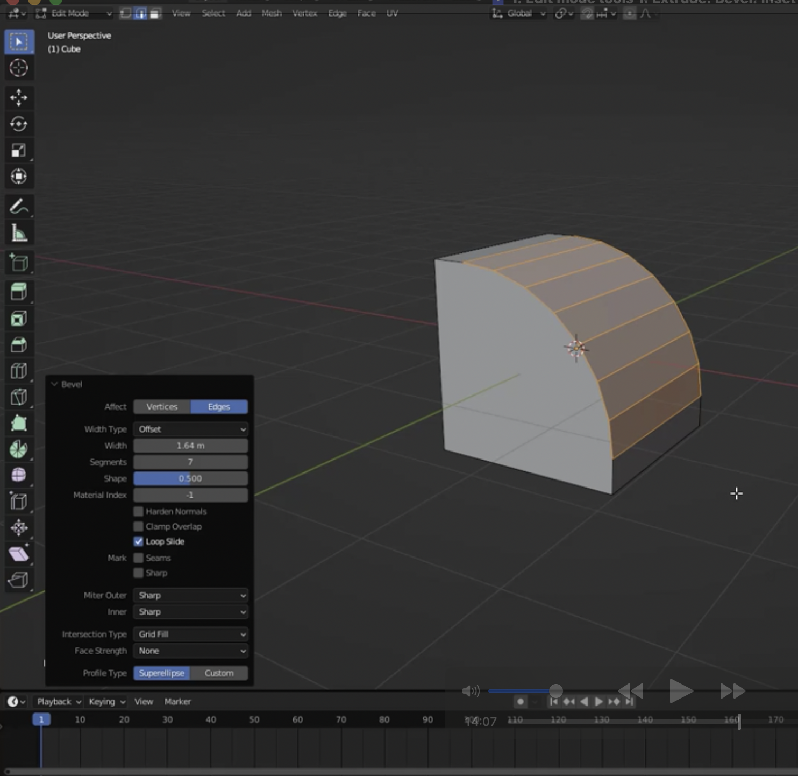The height and width of the screenshot is (776, 798).
Task: Open the Width Type Offset dropdown
Action: coord(191,429)
